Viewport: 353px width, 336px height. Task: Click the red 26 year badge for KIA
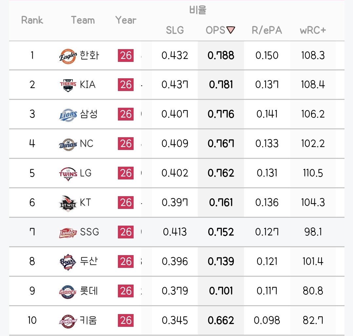point(126,85)
